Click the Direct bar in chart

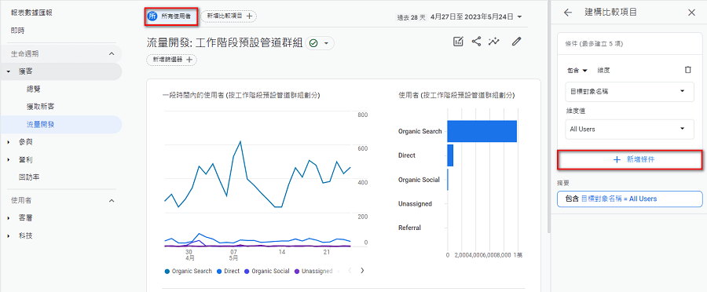point(450,155)
